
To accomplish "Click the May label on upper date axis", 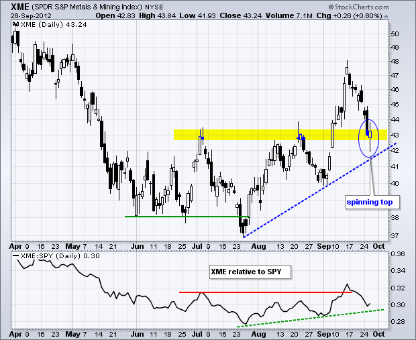I will [72, 246].
